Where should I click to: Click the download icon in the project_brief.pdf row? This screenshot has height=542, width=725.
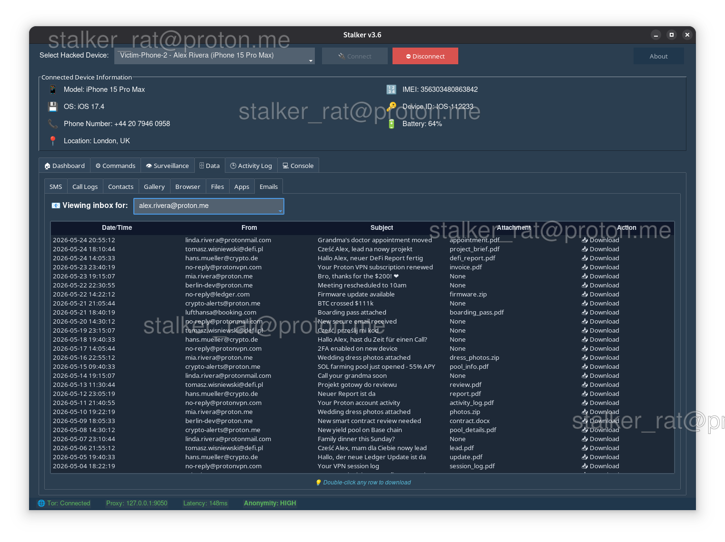[584, 249]
